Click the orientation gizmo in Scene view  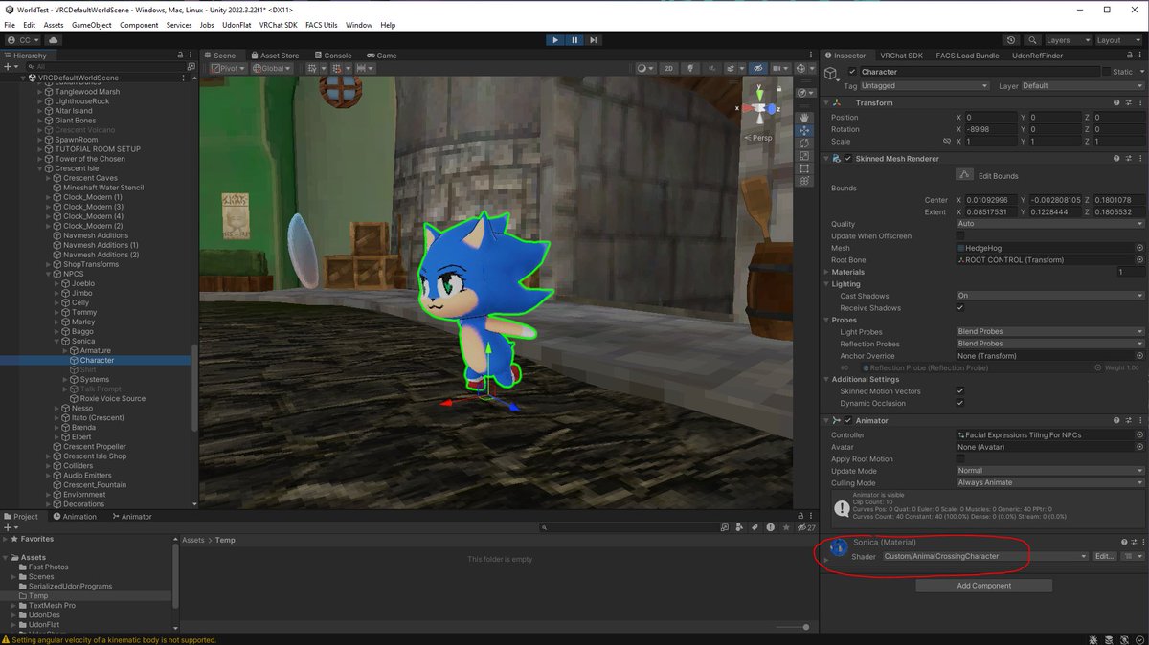pyautogui.click(x=759, y=107)
